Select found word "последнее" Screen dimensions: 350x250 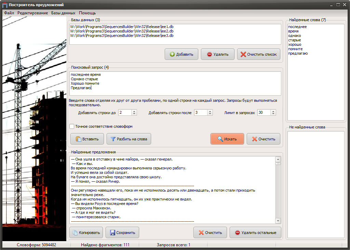[x=297, y=27]
